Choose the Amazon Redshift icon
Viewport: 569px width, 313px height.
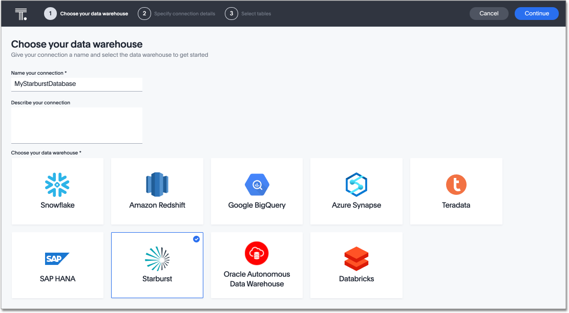coord(157,185)
